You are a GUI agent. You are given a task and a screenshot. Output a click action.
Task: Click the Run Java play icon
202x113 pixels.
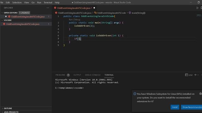[197, 8]
